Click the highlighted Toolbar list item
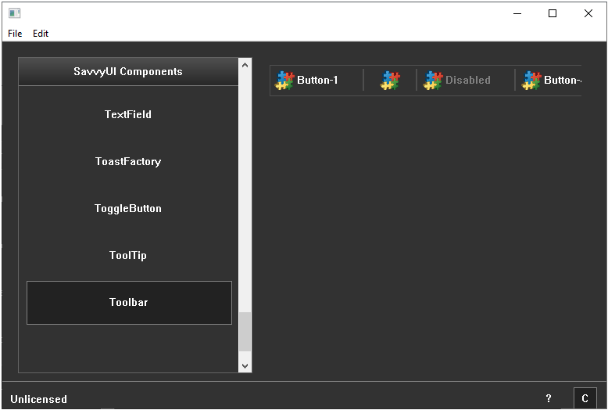The image size is (608, 410). click(x=129, y=302)
